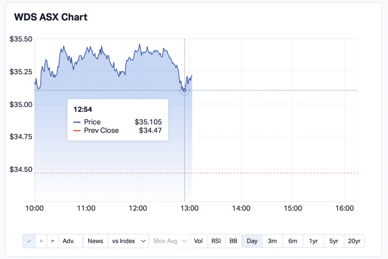Show the 5yr chart range
The height and width of the screenshot is (259, 388).
click(334, 241)
